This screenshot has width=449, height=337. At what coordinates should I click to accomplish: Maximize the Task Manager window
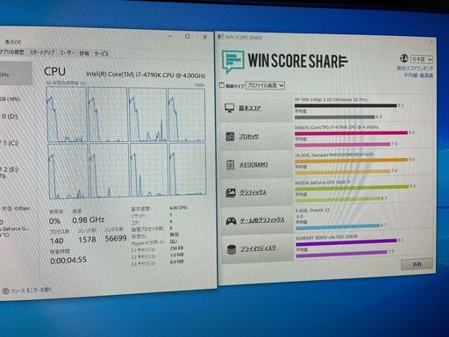(x=188, y=37)
